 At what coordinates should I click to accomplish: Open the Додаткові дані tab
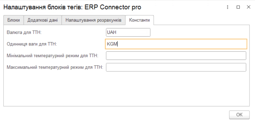[x=42, y=21]
